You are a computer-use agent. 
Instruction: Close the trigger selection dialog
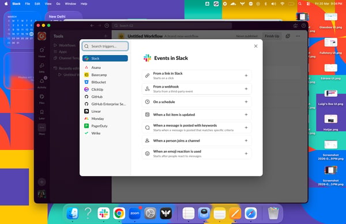(255, 46)
